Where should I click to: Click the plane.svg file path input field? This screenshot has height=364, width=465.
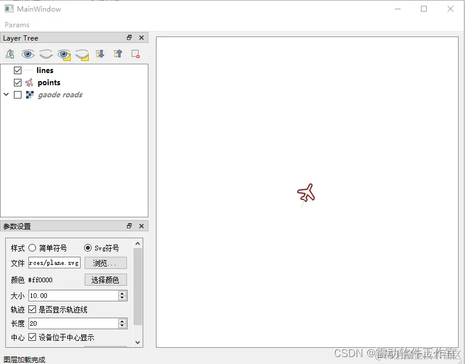[x=53, y=263]
